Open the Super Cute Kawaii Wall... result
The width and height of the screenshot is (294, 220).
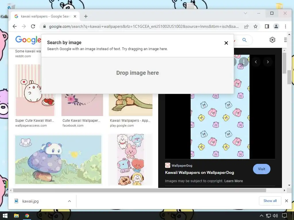[x=34, y=121]
